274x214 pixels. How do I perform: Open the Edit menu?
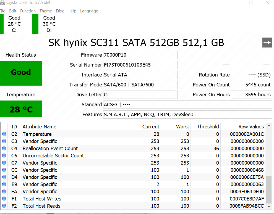pos(13,11)
